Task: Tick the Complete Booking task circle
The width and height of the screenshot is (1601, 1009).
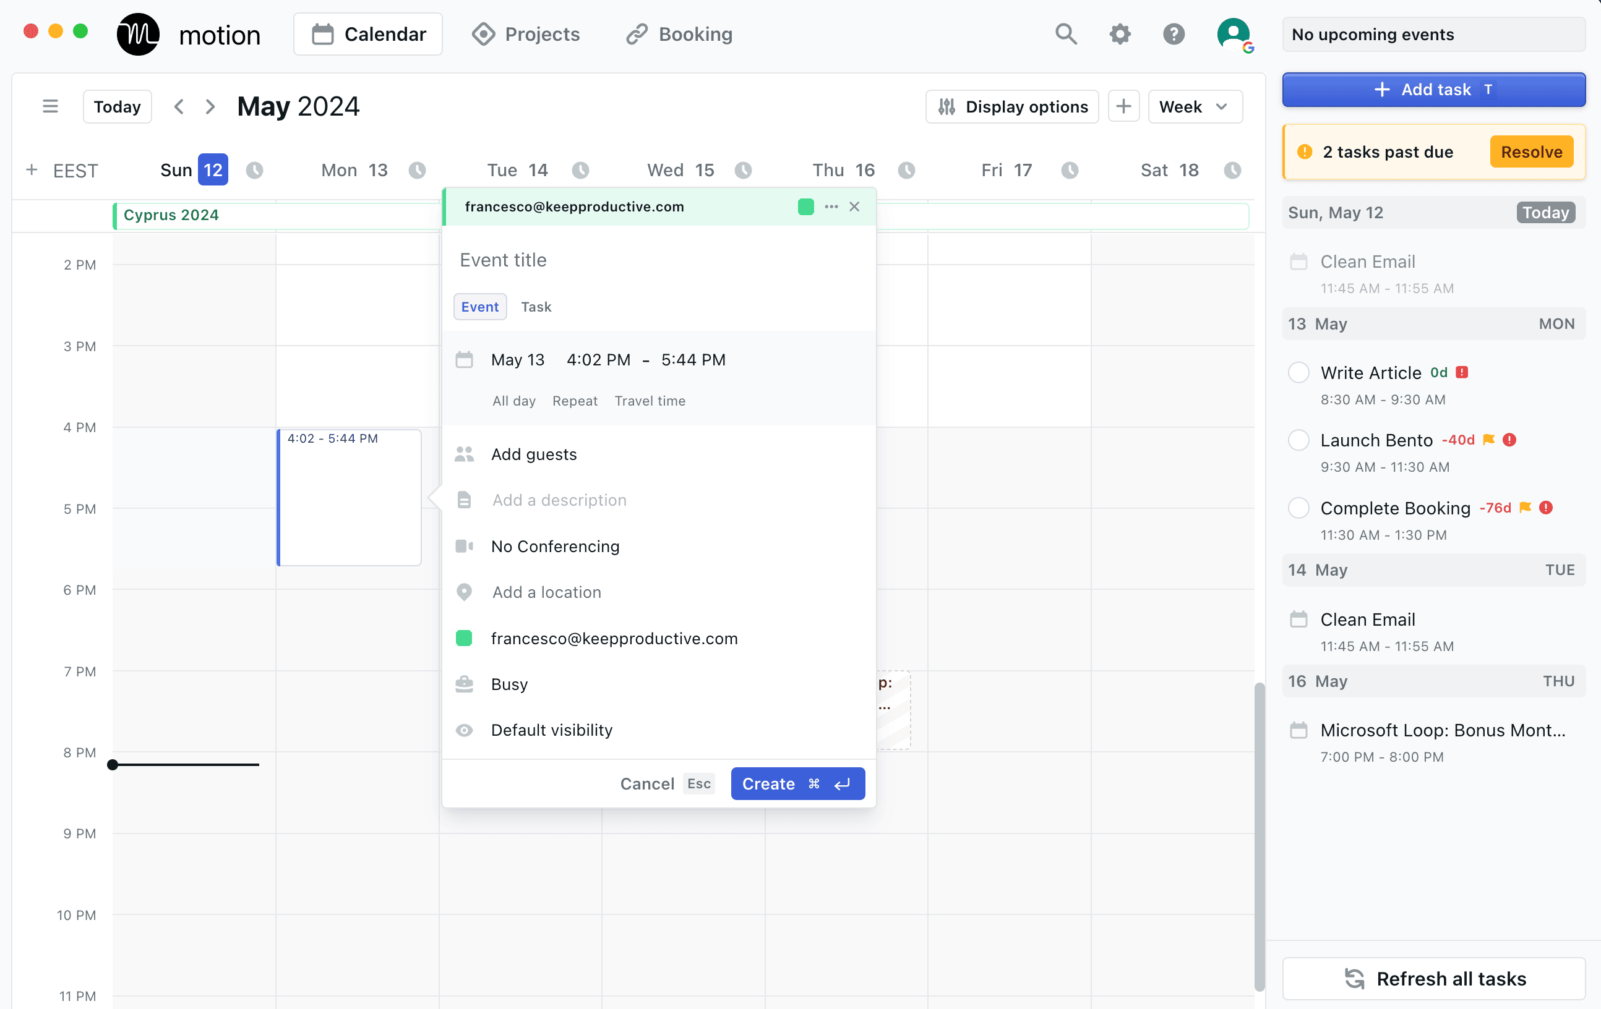Action: pyautogui.click(x=1298, y=508)
